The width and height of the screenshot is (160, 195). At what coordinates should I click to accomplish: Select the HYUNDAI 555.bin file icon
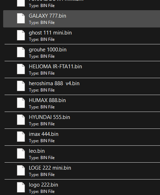click(21, 120)
